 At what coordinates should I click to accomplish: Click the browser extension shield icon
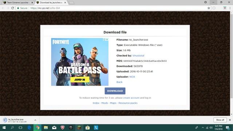[x=225, y=8]
